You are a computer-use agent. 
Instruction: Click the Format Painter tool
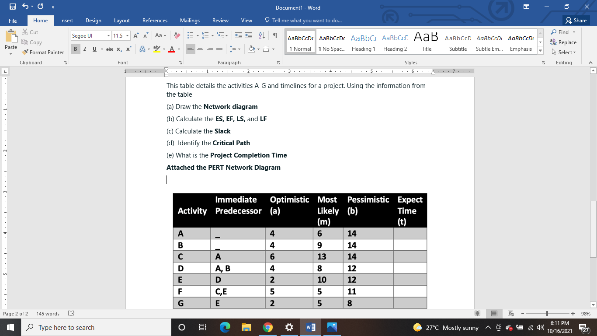[43, 52]
